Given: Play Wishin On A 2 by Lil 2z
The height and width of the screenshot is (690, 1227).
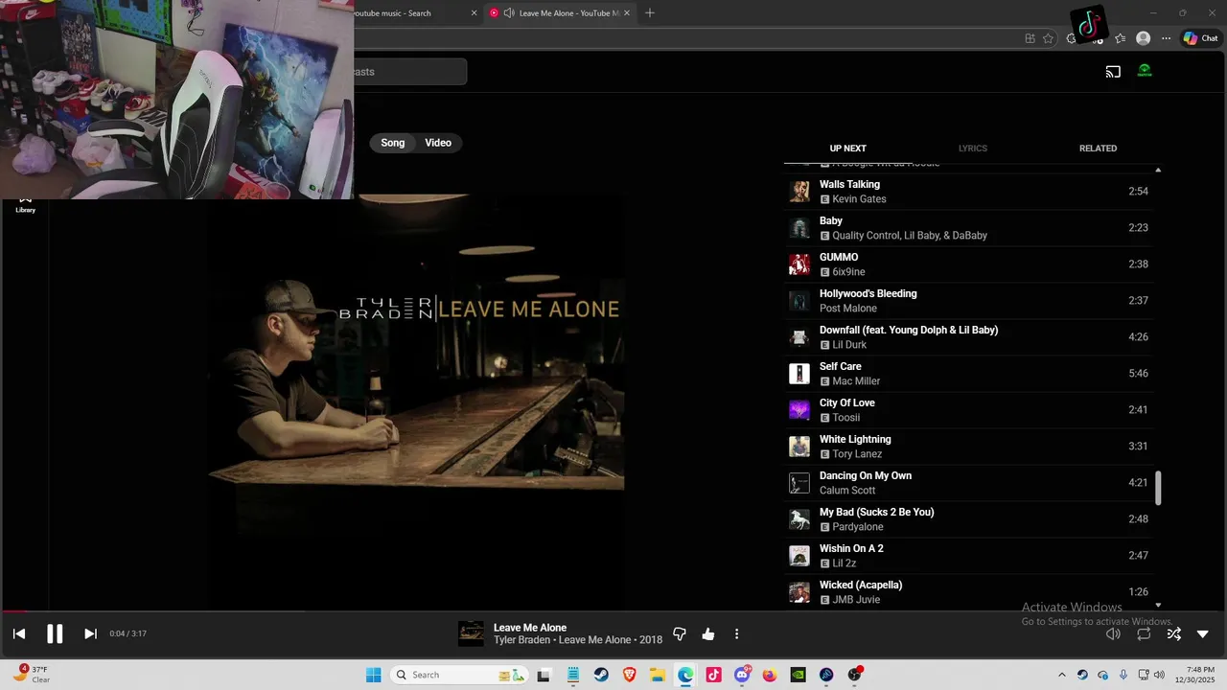Looking at the screenshot, I should pos(970,556).
